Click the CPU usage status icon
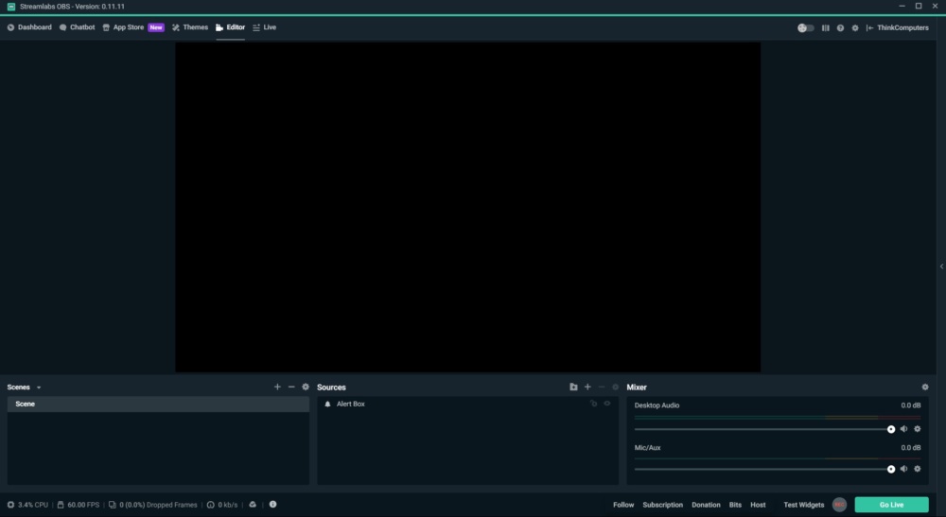This screenshot has height=517, width=946. click(x=10, y=505)
